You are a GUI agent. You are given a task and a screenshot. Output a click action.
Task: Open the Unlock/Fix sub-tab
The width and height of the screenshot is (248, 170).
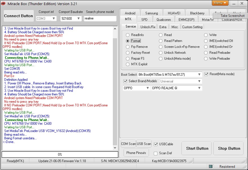[148, 27]
